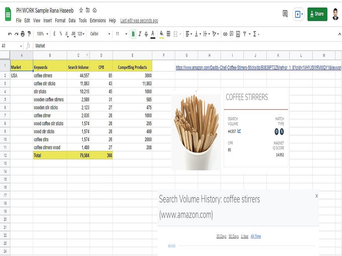Image resolution: width=342 pixels, height=256 pixels.
Task: Select the 90 Days range link
Action: (x=234, y=236)
